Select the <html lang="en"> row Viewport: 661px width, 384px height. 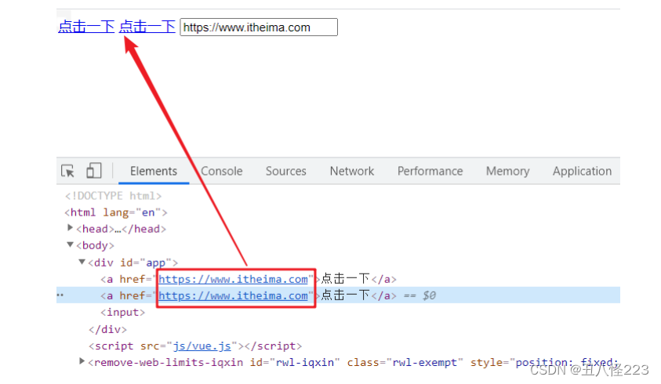[x=116, y=212]
